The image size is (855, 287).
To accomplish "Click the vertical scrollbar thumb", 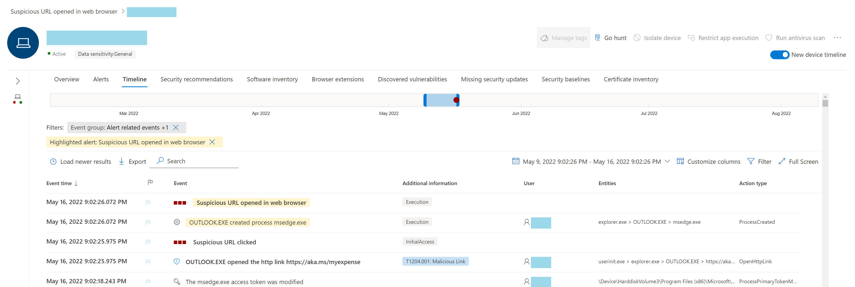I will point(825,103).
